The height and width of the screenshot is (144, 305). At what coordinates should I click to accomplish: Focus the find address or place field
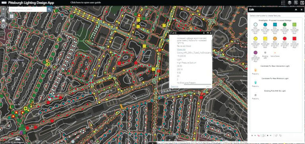(28, 9)
